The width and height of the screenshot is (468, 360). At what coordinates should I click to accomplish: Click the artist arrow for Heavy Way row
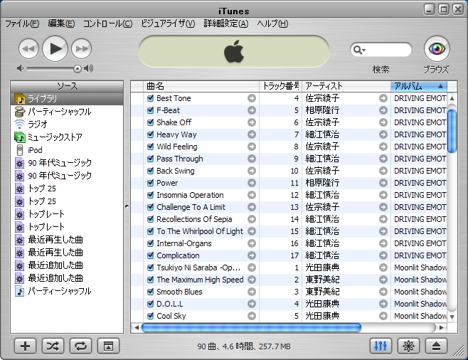pos(383,134)
